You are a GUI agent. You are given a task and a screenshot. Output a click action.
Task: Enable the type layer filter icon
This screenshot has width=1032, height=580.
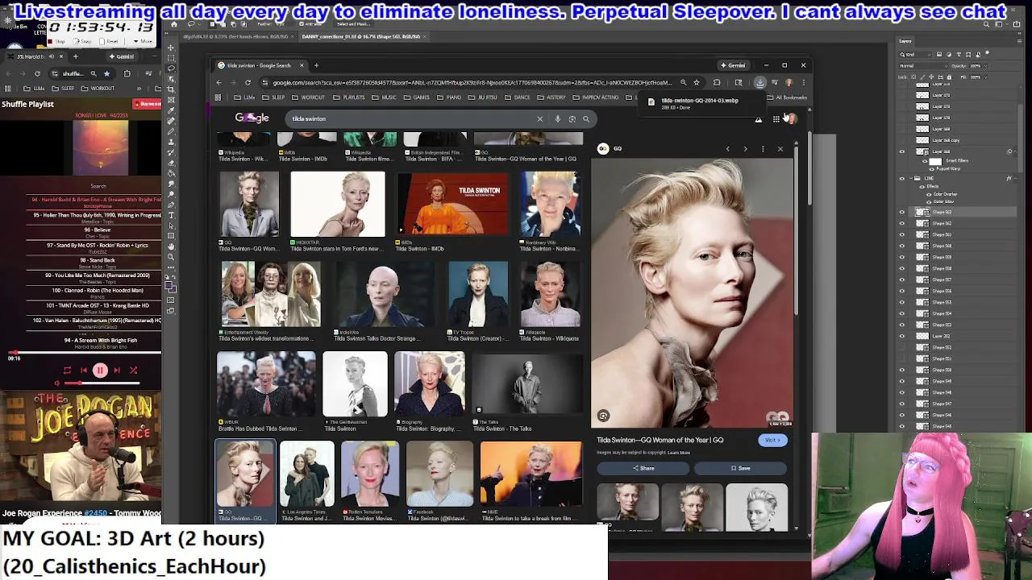(x=959, y=55)
